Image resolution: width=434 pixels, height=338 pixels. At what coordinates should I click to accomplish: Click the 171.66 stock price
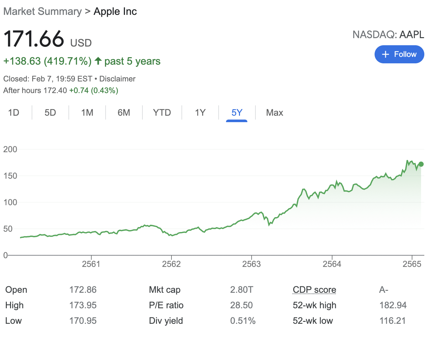pyautogui.click(x=34, y=39)
